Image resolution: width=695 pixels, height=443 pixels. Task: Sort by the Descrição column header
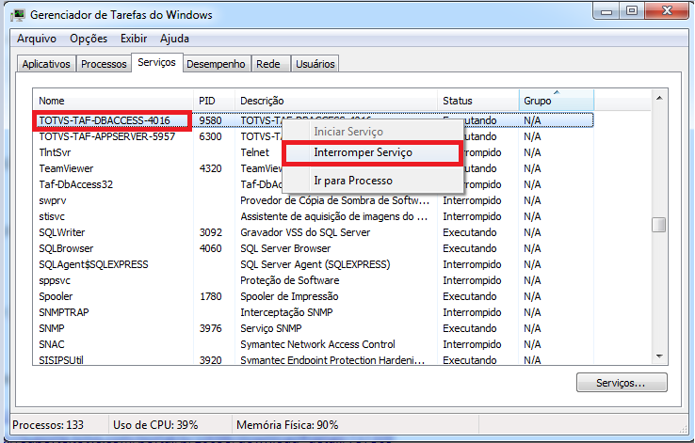point(336,101)
